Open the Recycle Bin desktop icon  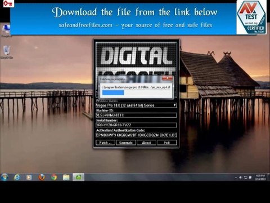point(7,52)
